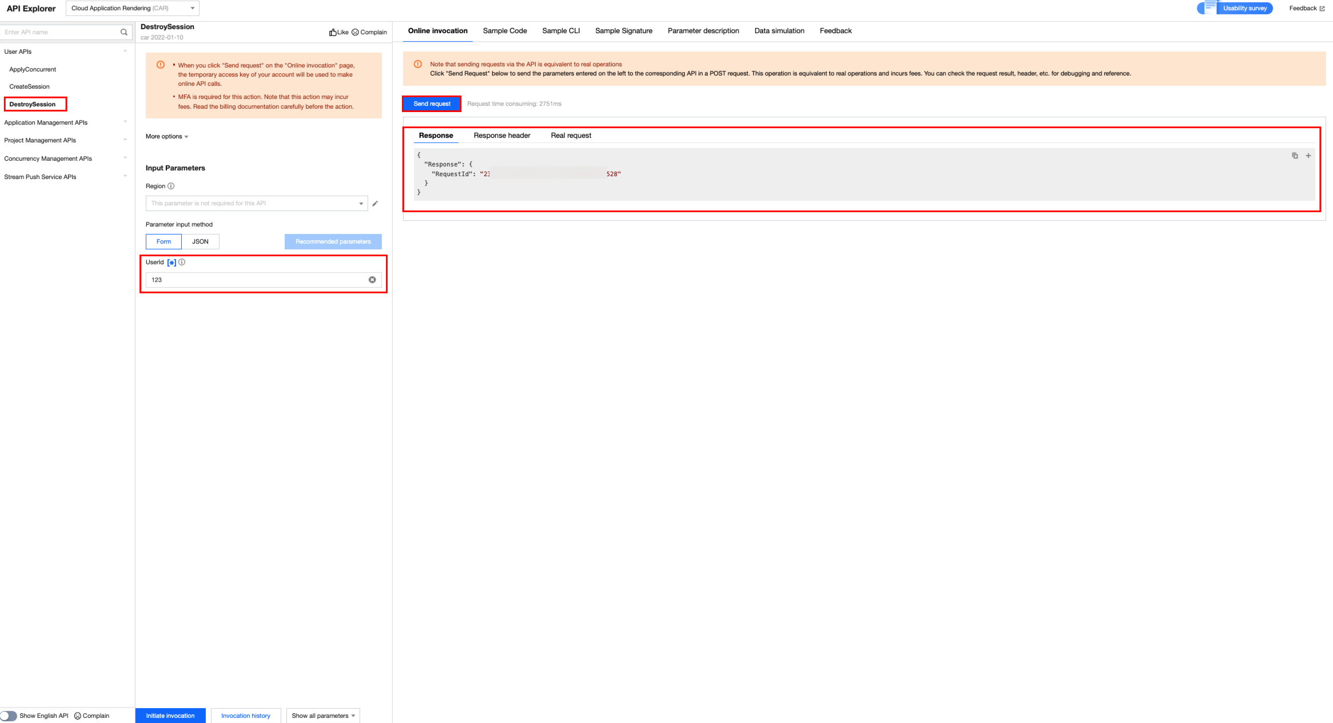
Task: Open the Cloud Application Rendering product dropdown
Action: pos(132,8)
